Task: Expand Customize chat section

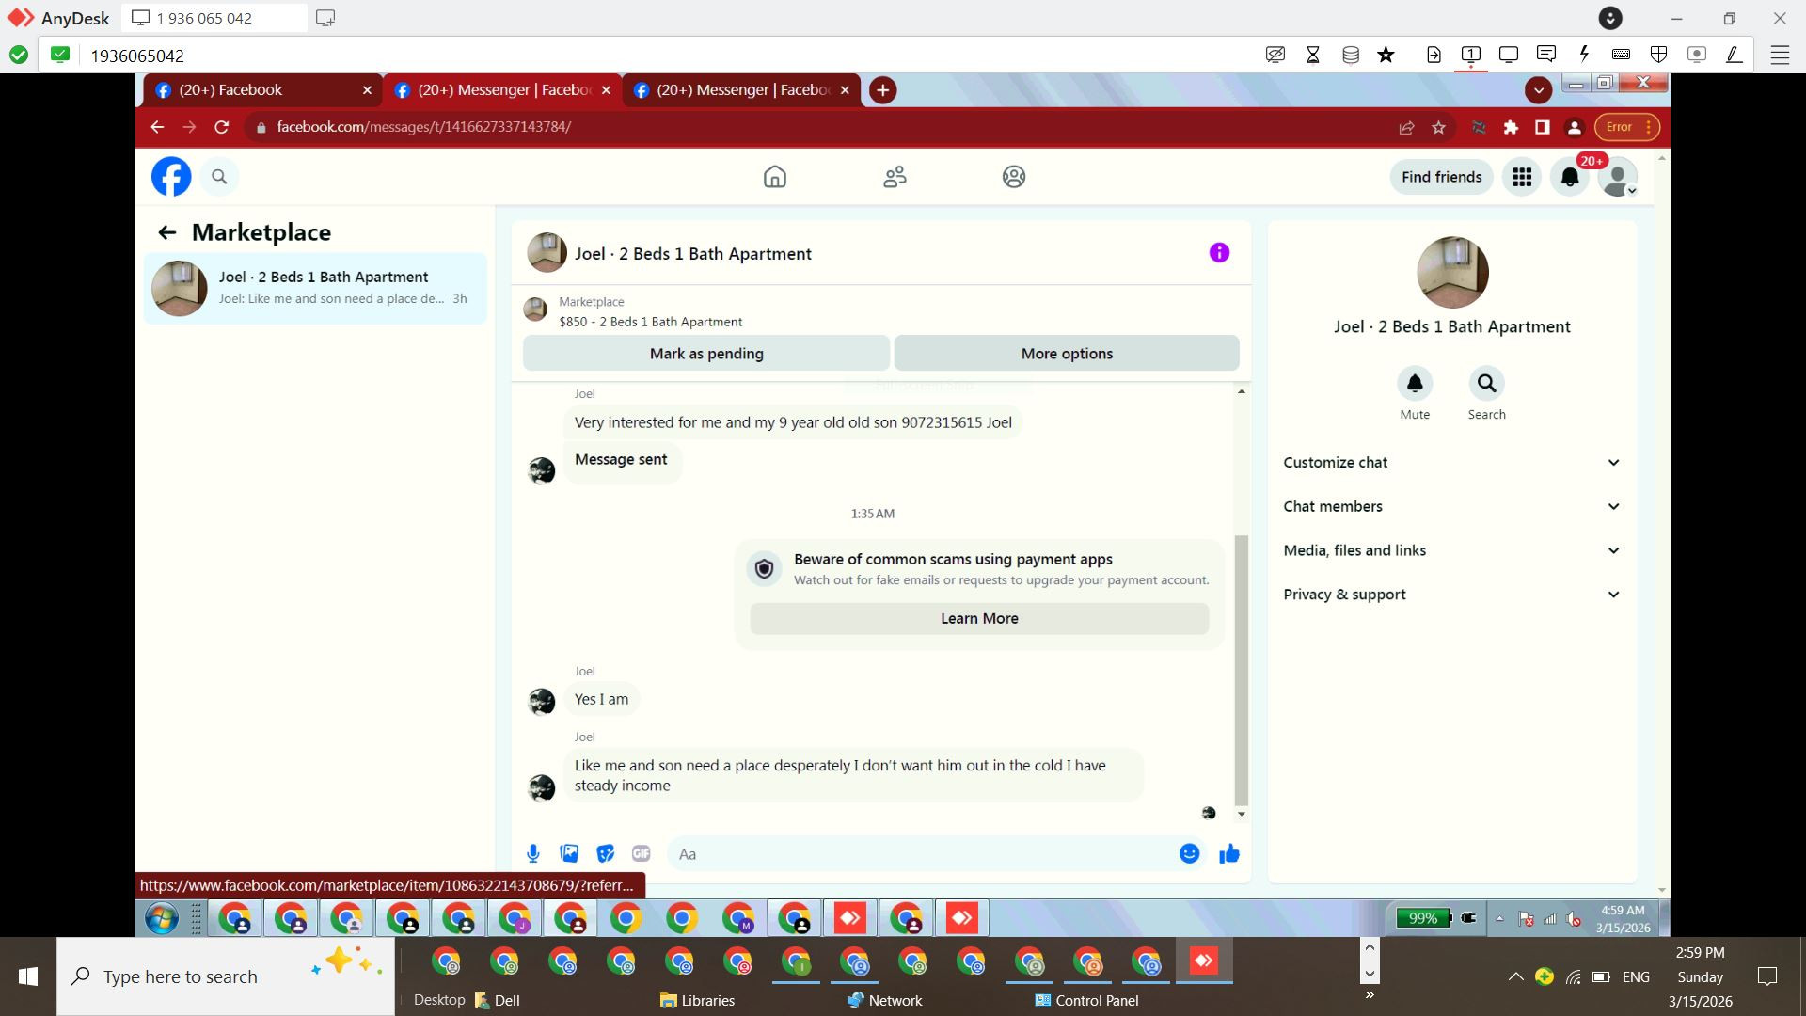Action: (1451, 462)
